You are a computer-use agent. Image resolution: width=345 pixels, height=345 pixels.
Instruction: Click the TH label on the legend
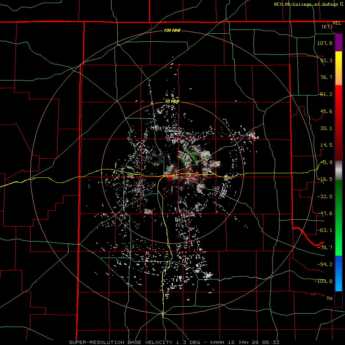click(329, 299)
